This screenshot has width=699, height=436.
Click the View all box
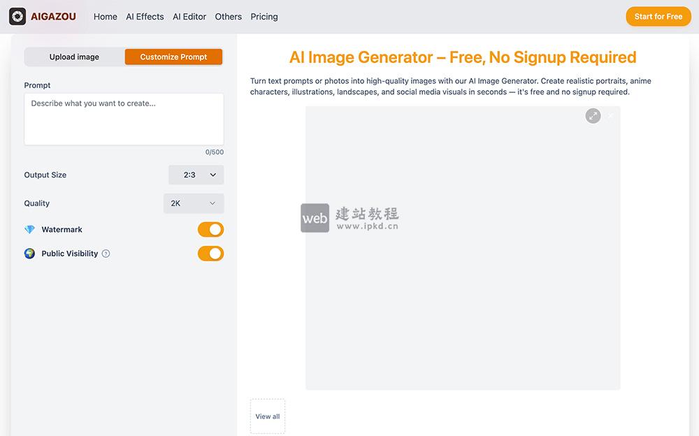point(268,416)
